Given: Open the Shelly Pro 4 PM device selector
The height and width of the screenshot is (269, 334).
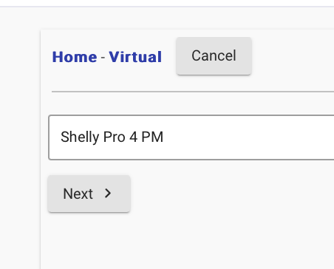Looking at the screenshot, I should (x=191, y=137).
